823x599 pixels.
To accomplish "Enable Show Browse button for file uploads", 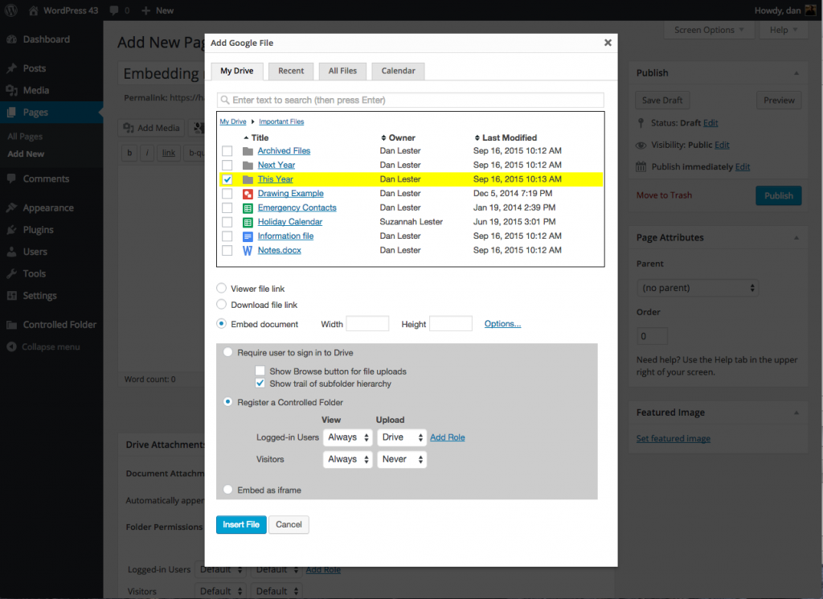I will click(x=260, y=371).
